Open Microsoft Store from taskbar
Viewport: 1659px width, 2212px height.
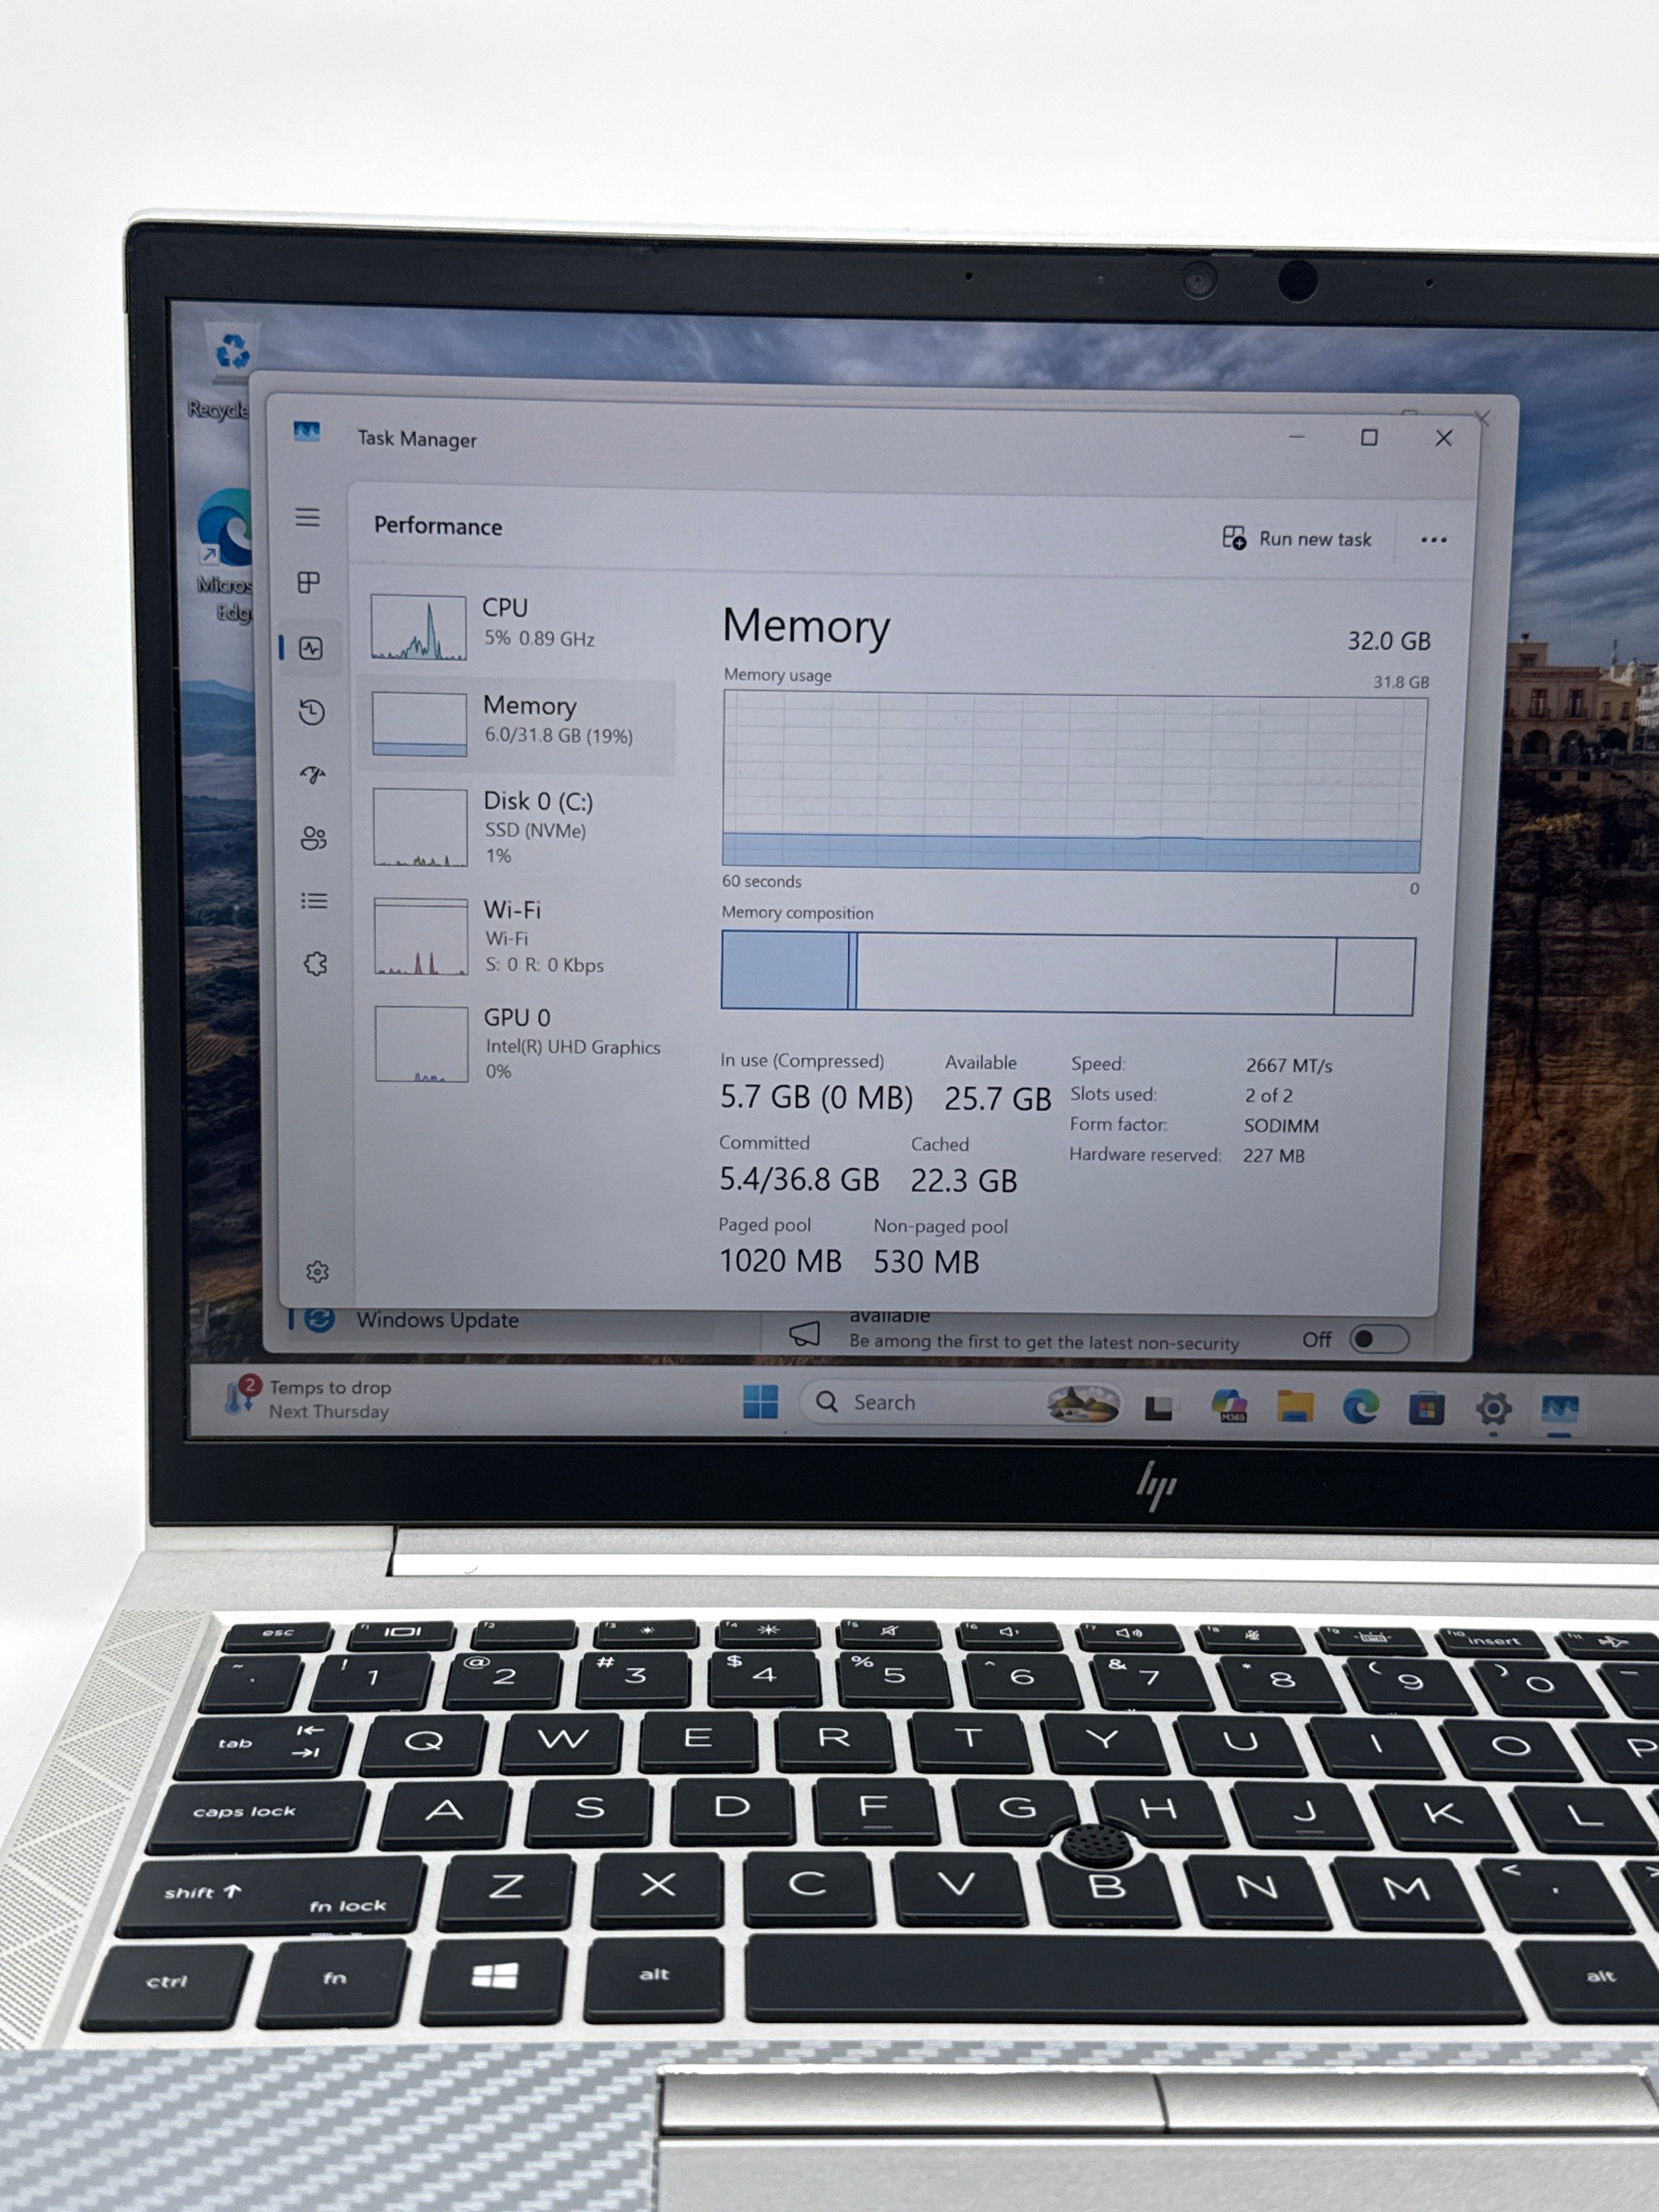click(1426, 1408)
